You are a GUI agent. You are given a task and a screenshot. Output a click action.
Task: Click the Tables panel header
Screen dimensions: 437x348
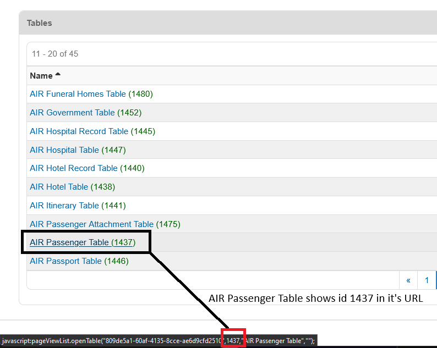tap(40, 23)
